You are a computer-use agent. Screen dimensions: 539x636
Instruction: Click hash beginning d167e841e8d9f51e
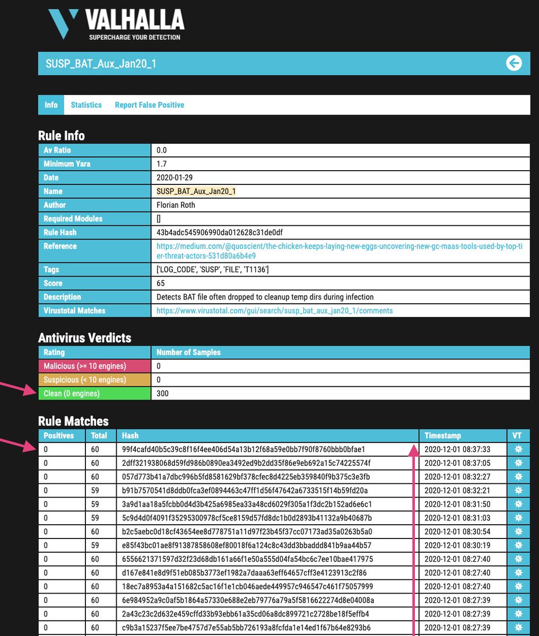[244, 573]
